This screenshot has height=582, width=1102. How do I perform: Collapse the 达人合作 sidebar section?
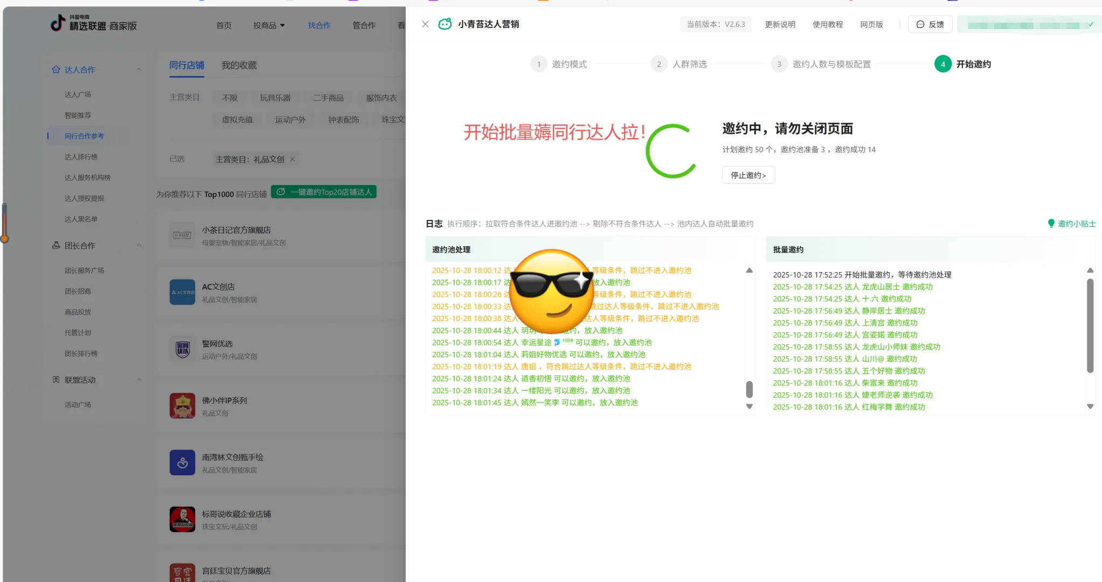140,69
